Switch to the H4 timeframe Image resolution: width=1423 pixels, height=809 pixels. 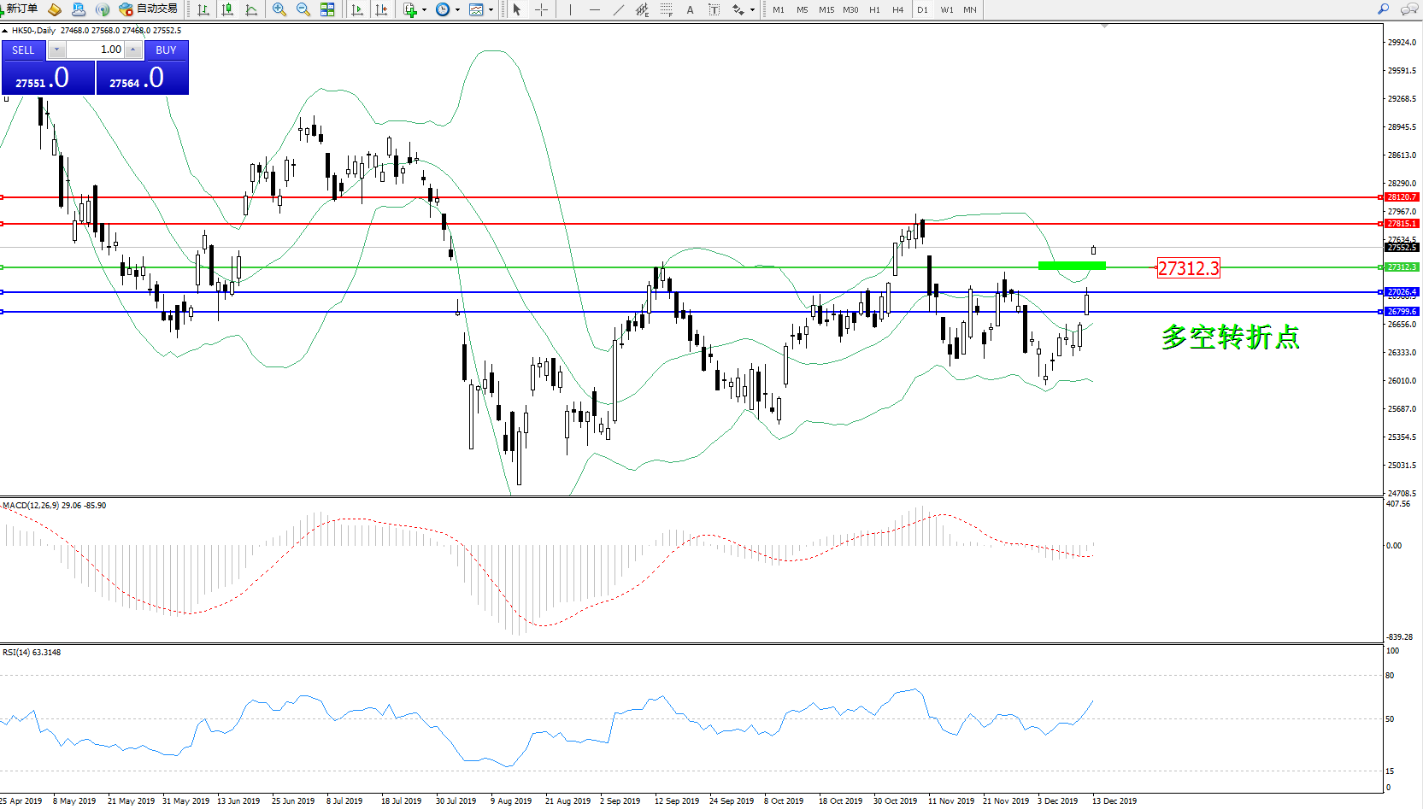[x=897, y=10]
